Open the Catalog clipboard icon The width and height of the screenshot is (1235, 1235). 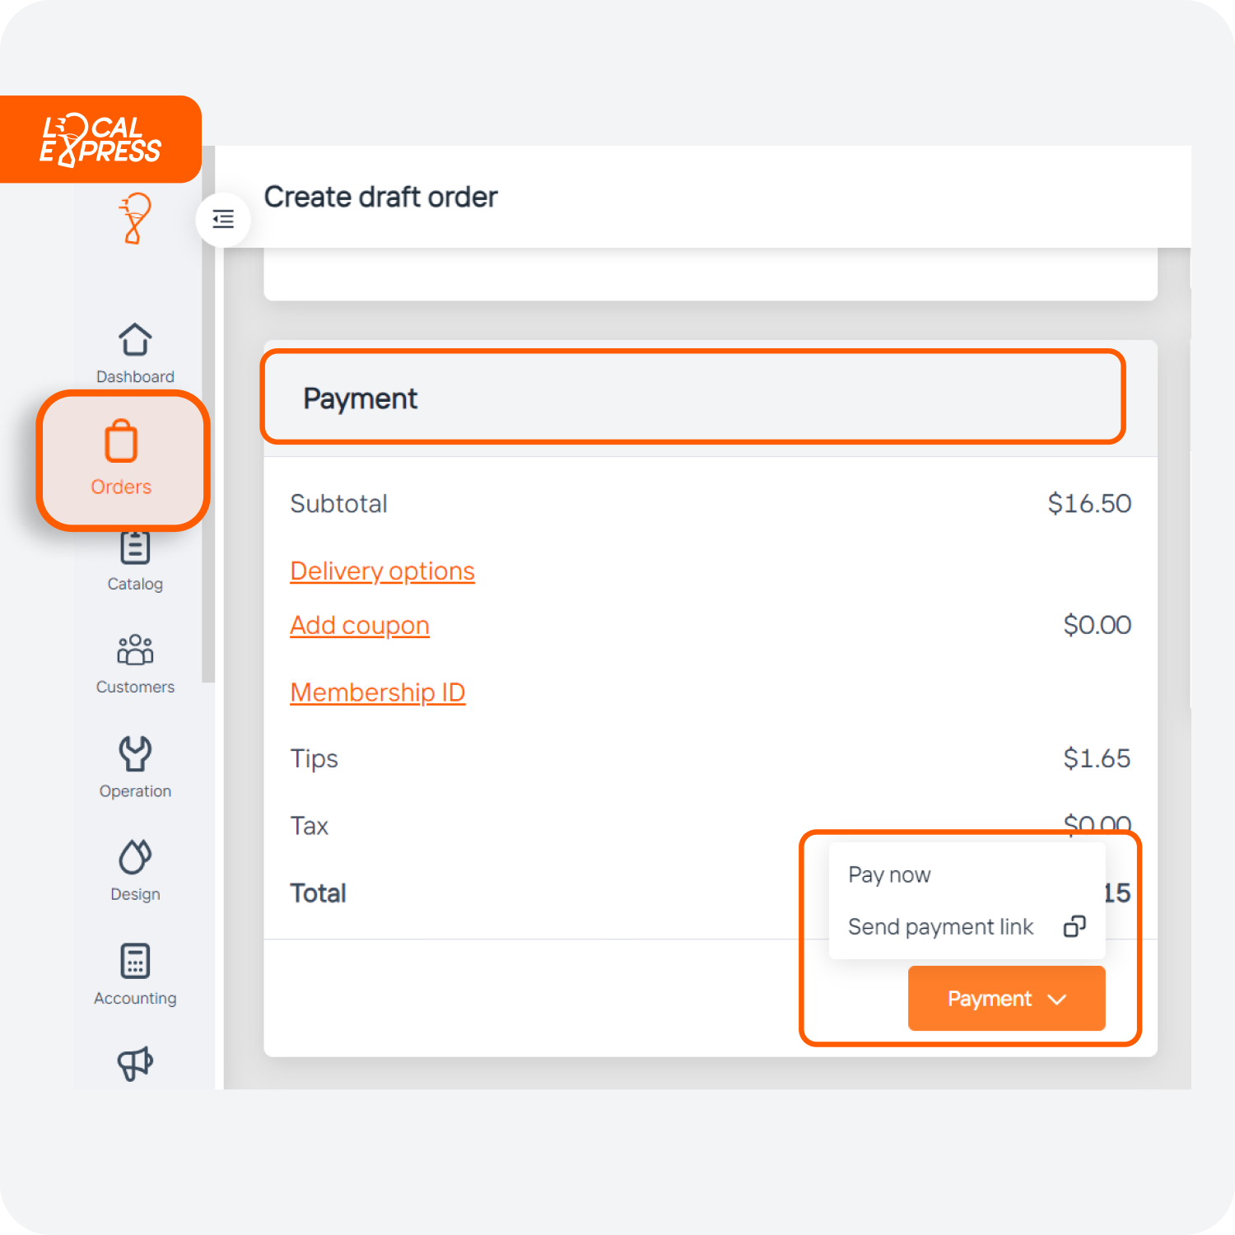click(x=135, y=548)
